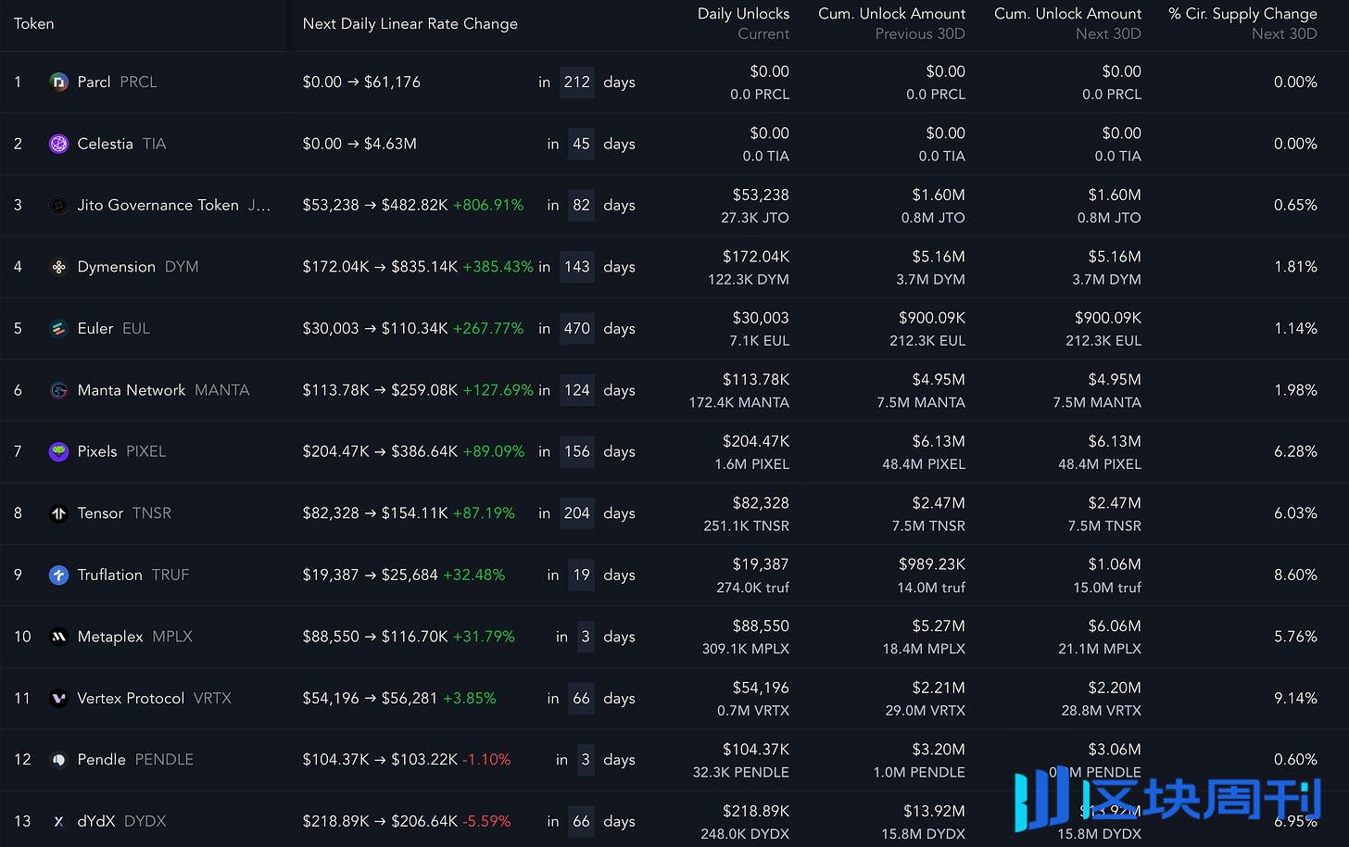
Task: Open the Pixels PIXEL token name
Action: 121,451
